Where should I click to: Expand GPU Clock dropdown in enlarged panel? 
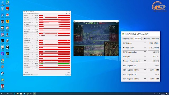145,43
